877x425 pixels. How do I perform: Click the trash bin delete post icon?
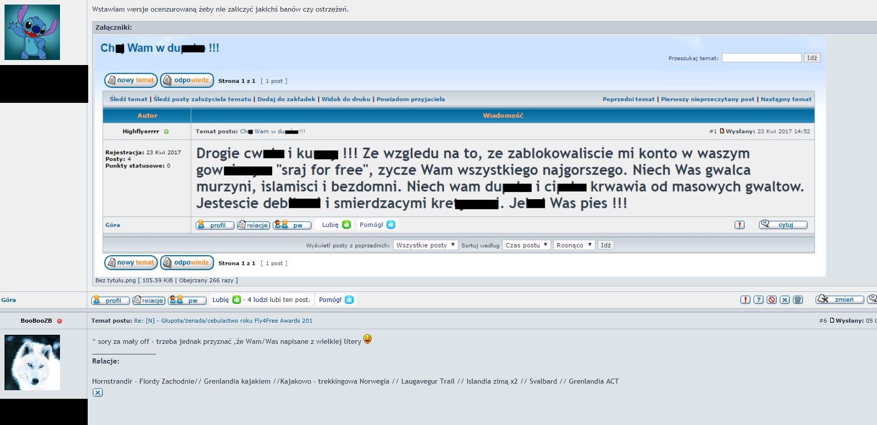point(798,300)
